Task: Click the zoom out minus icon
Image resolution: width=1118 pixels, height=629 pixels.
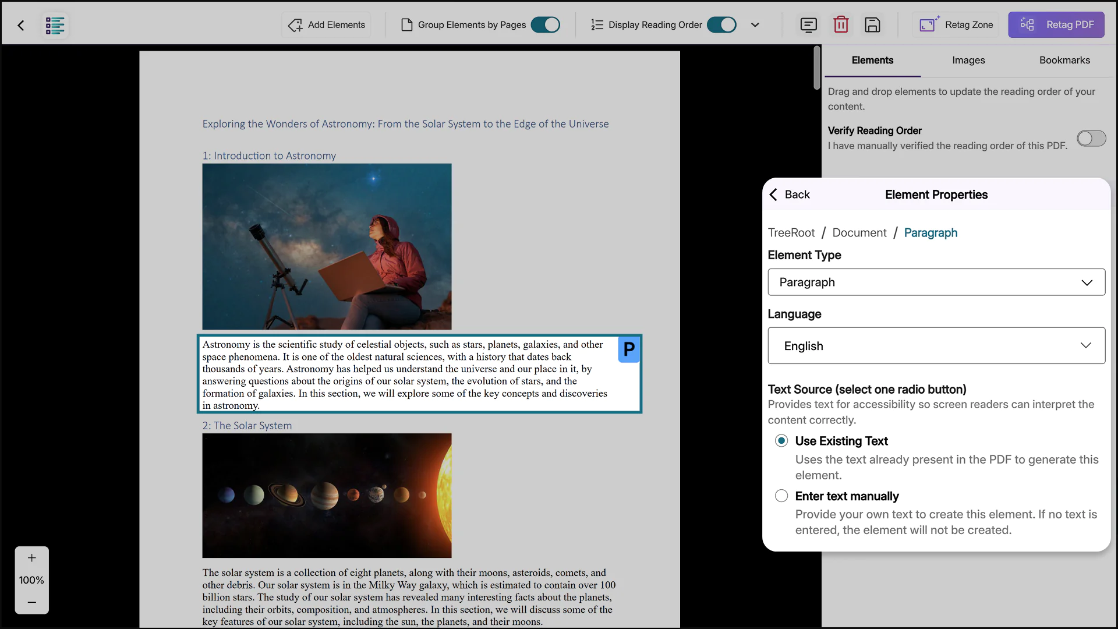Action: pos(32,602)
